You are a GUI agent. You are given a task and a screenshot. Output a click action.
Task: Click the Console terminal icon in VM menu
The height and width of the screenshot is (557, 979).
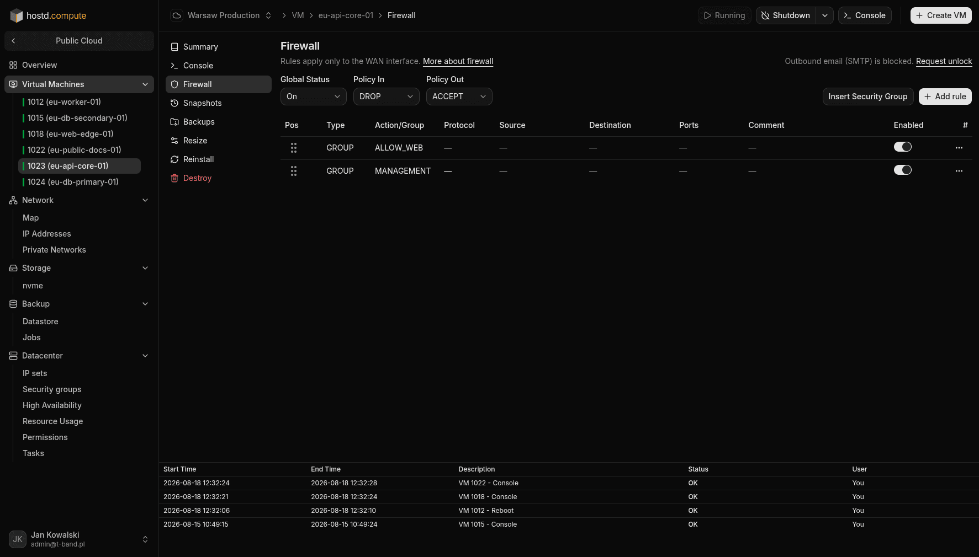pyautogui.click(x=174, y=66)
